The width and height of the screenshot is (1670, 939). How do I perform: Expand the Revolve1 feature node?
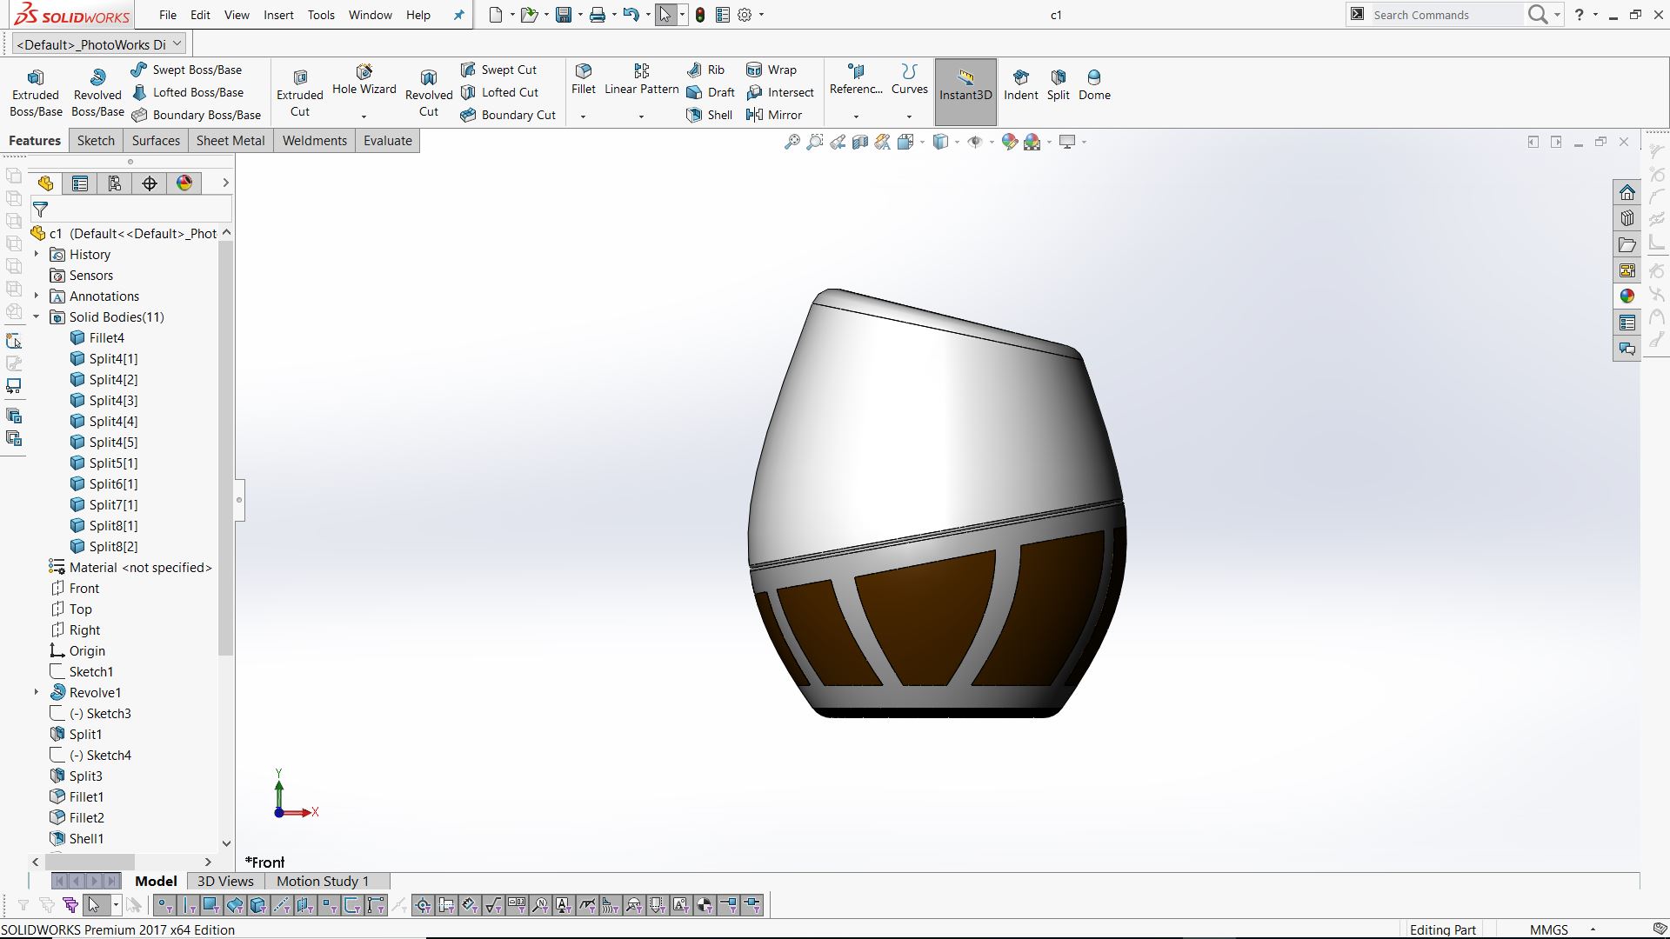click(x=37, y=693)
